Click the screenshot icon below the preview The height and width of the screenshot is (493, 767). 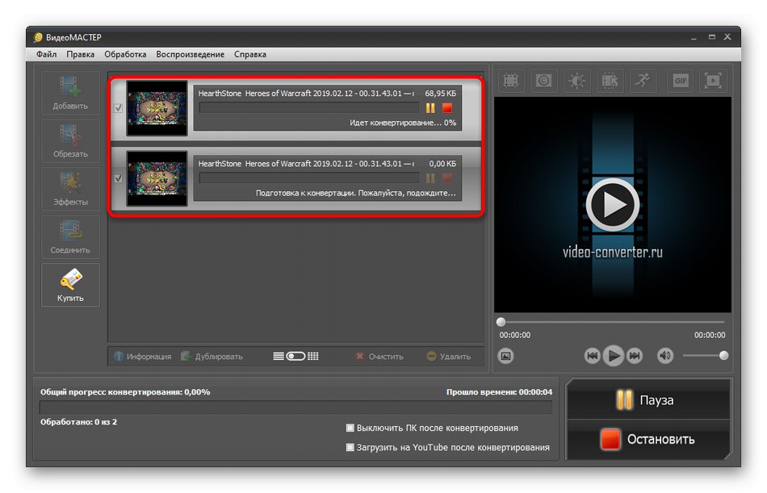[505, 356]
